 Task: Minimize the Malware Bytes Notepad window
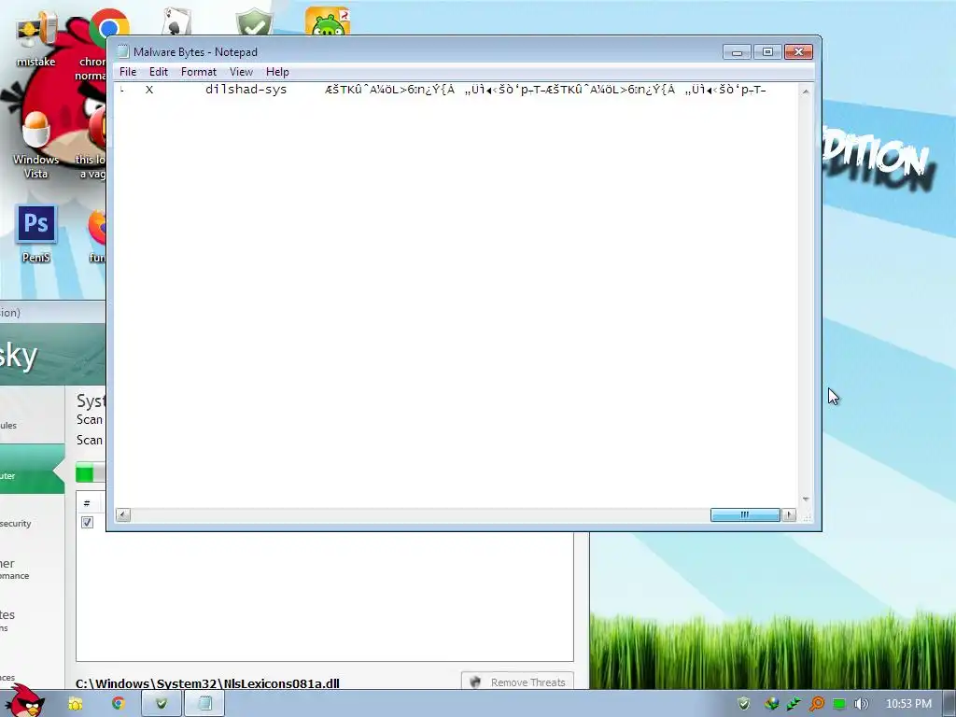737,52
